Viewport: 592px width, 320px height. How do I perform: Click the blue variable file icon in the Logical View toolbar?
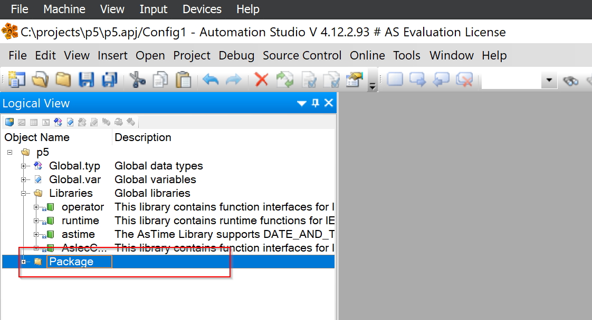tap(70, 122)
